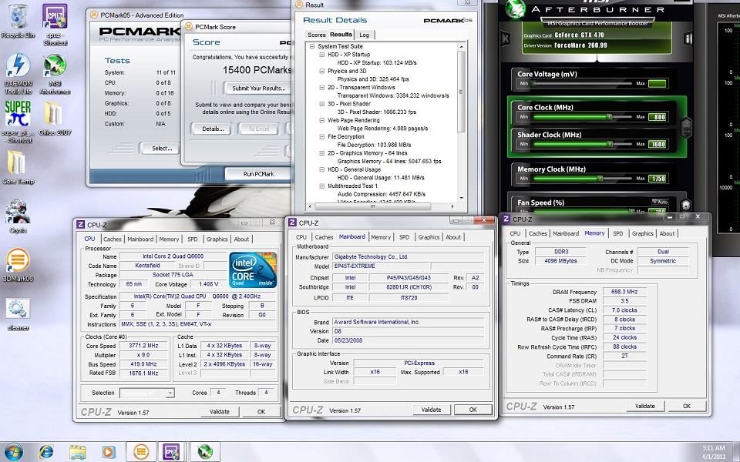Select 'File Decryption: 103.986 MB/s' result line
The height and width of the screenshot is (462, 740).
374,146
